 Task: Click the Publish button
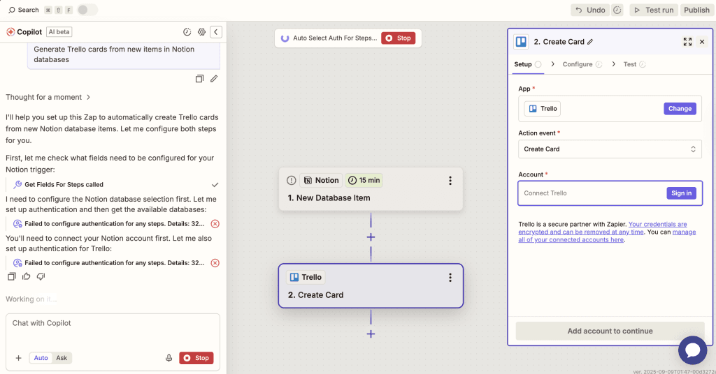[696, 10]
